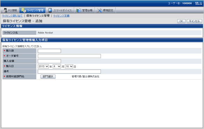Go to the 環境設定 tab

[105, 10]
